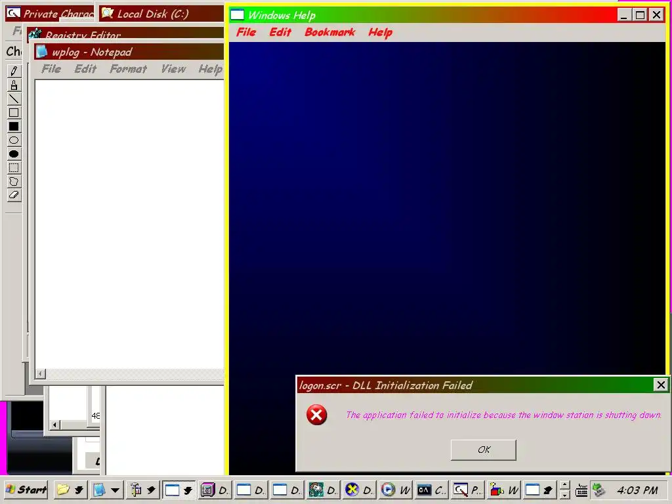Screen dimensions: 672x504
Task: Open Bookmark menu in Windows Help
Action: 330,32
